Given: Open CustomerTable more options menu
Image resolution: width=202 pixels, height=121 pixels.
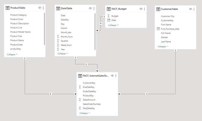Looking at the screenshot, I should [194, 9].
